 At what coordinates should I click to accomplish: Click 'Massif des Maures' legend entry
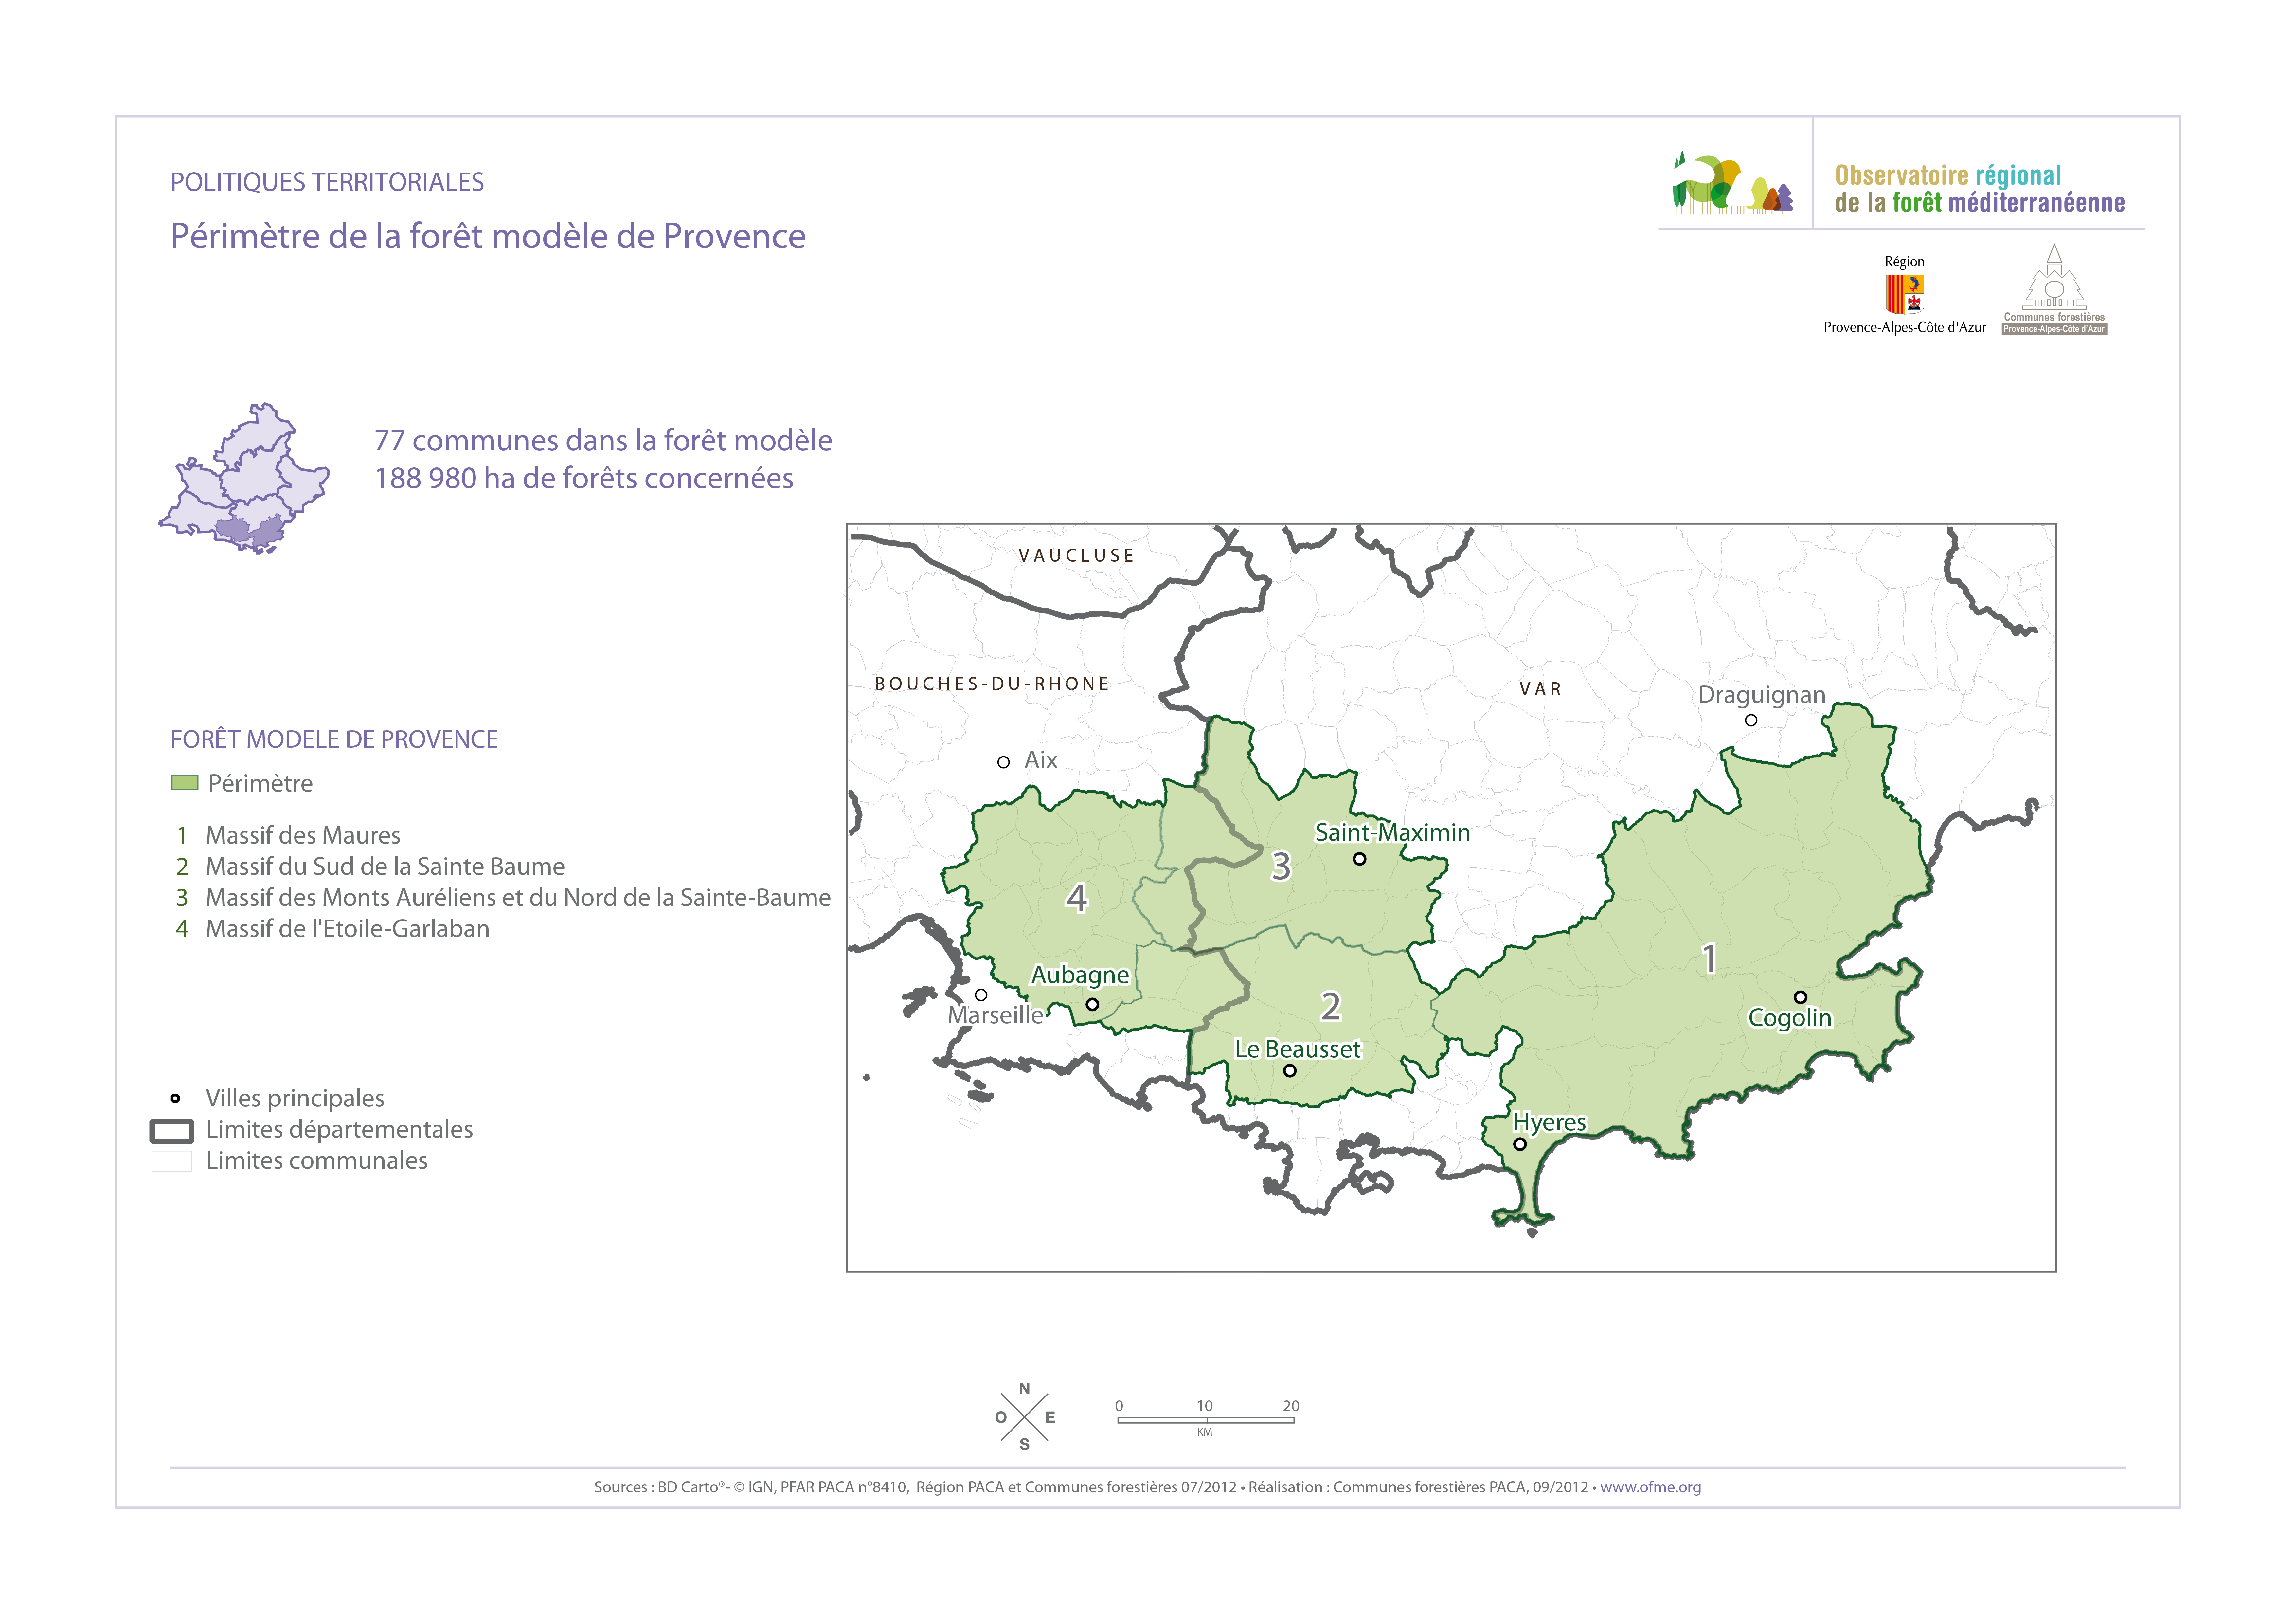coord(303,835)
